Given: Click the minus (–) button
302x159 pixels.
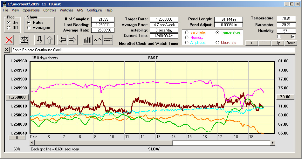Looking at the screenshot, I should [x=264, y=43].
